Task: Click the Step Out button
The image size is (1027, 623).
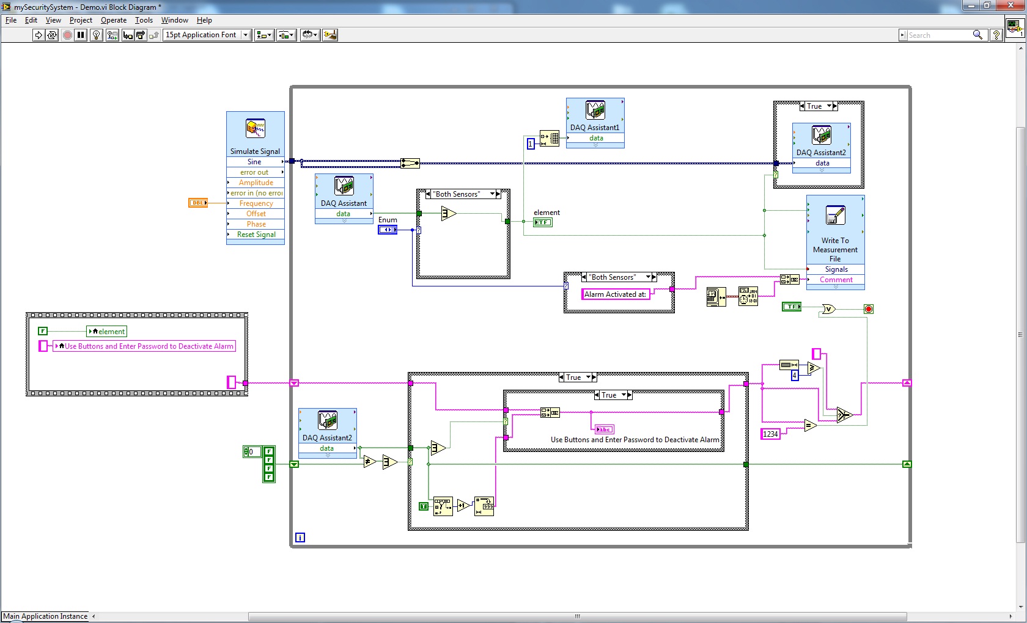Action: coord(154,35)
